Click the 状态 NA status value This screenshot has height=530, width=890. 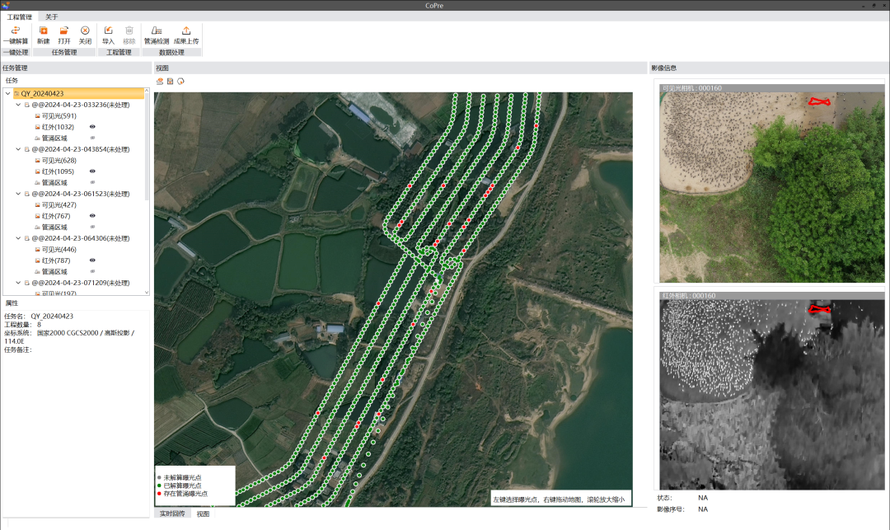(703, 498)
